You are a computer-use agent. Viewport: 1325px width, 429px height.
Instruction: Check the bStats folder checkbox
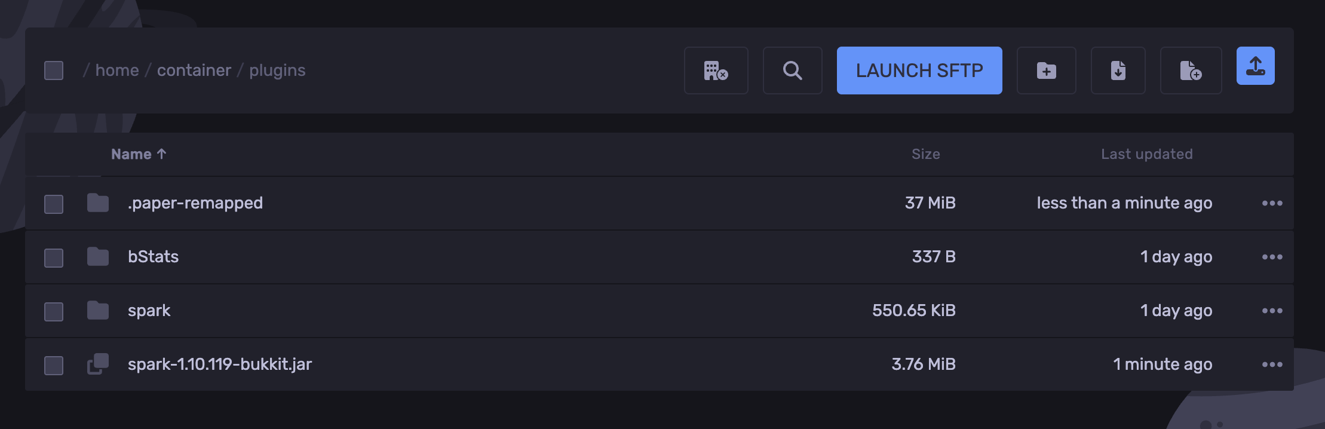pyautogui.click(x=54, y=258)
